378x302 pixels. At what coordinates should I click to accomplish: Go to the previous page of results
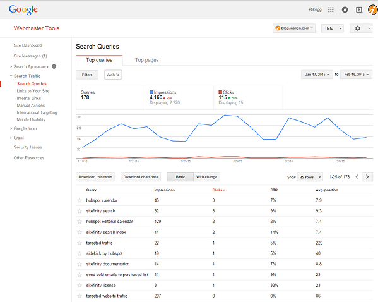357,177
